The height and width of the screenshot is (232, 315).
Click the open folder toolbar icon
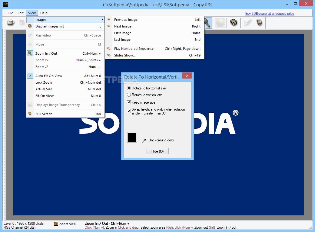[11, 22]
